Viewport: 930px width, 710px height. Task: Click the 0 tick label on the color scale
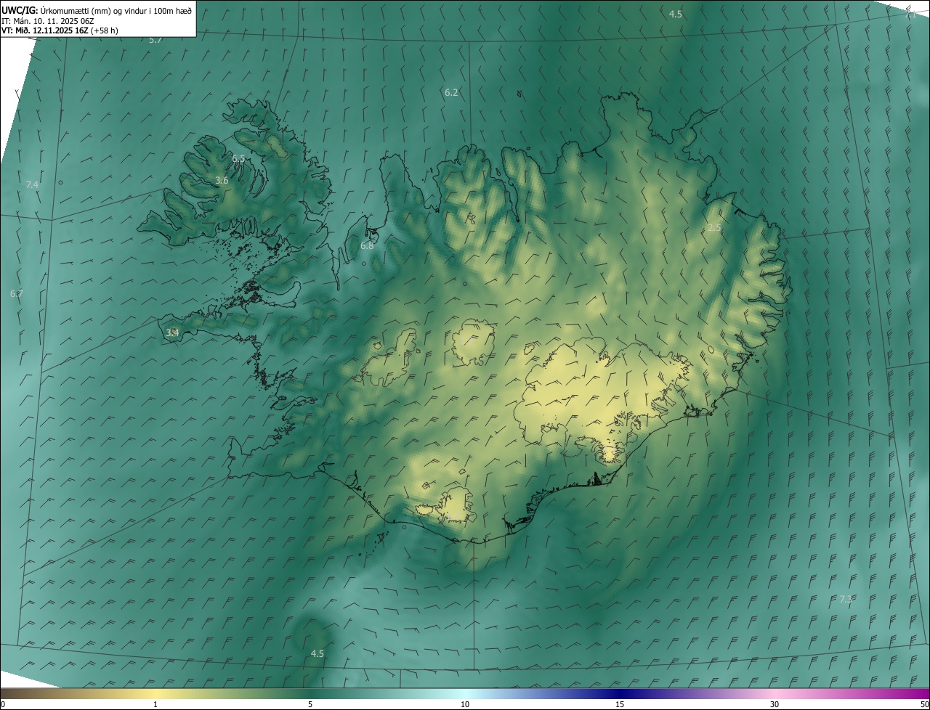(x=3, y=704)
